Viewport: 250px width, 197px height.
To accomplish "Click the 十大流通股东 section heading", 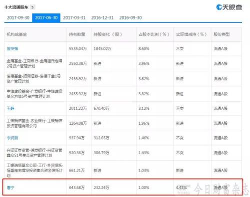I will point(16,7).
